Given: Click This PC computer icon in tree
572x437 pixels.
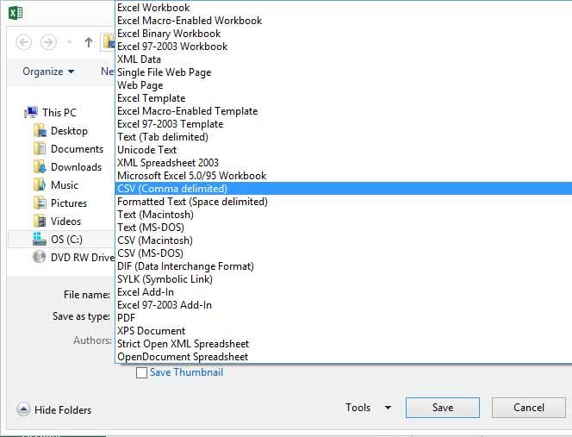Looking at the screenshot, I should [x=31, y=112].
